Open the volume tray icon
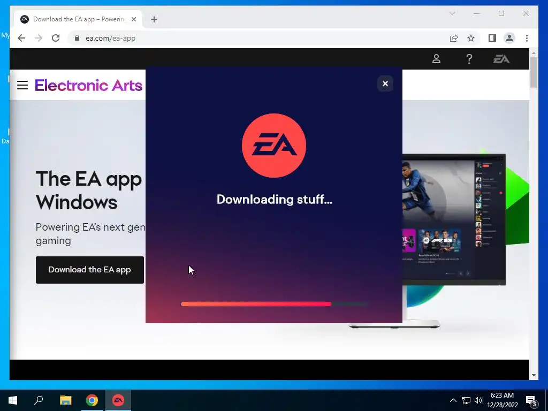 point(478,400)
